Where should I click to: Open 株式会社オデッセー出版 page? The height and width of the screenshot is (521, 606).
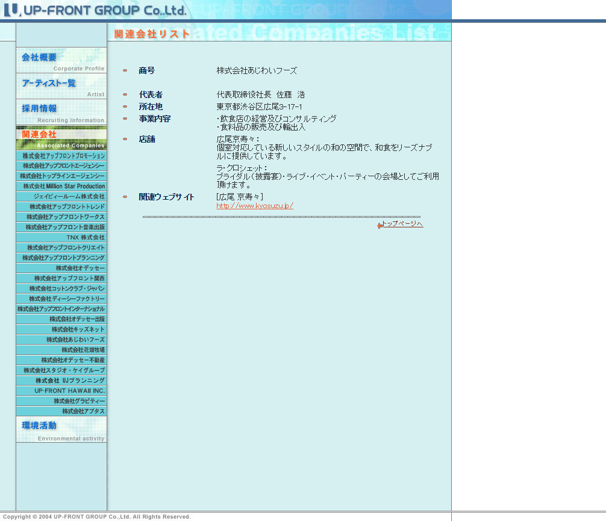point(61,319)
